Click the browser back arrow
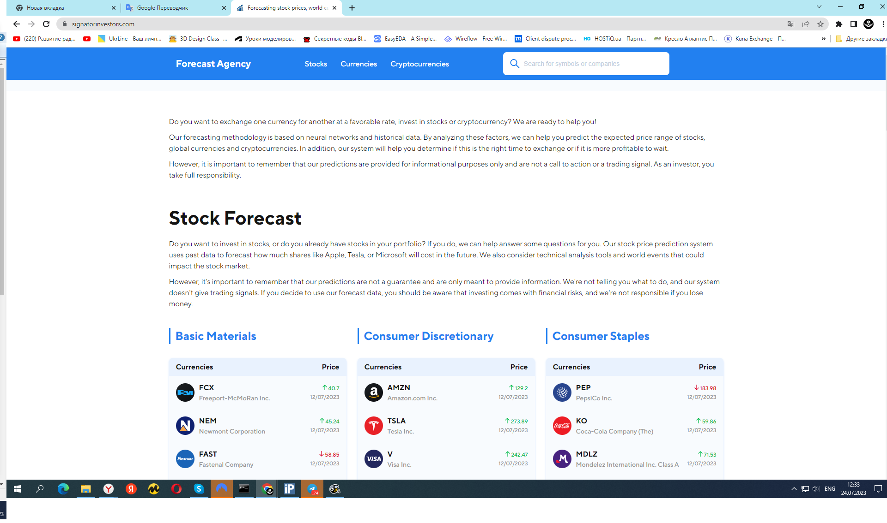 [x=17, y=24]
